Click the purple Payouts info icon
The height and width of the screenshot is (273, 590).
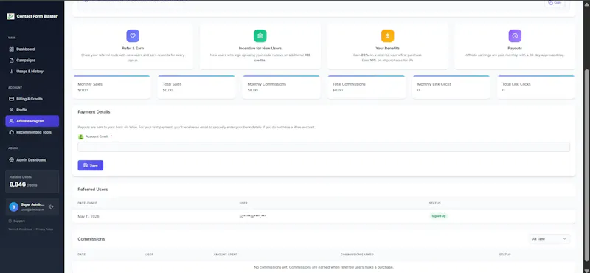[x=515, y=35]
